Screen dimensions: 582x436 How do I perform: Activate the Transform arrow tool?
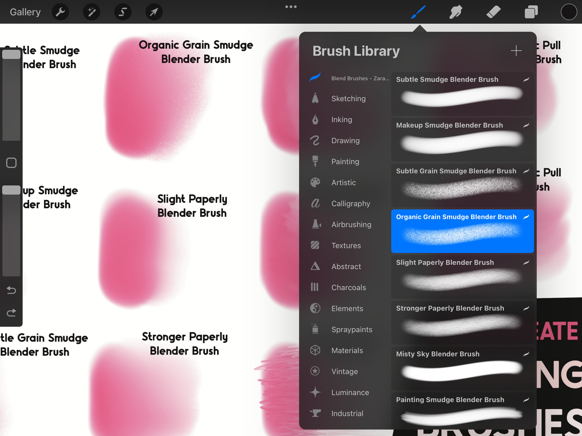(x=154, y=12)
